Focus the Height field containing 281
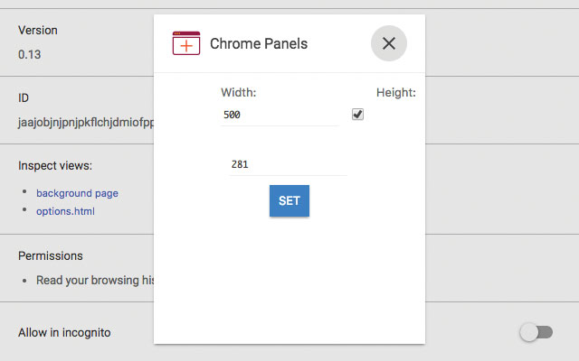 (288, 164)
